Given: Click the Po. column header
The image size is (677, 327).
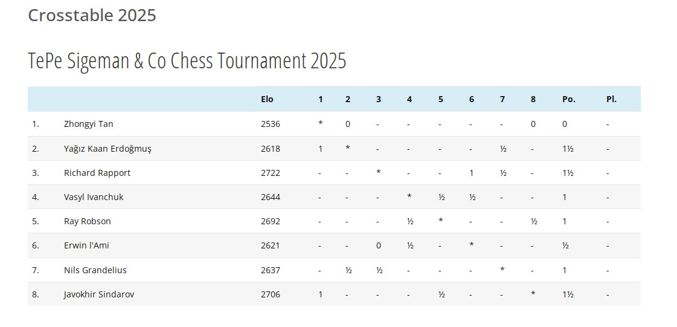Looking at the screenshot, I should click(569, 99).
